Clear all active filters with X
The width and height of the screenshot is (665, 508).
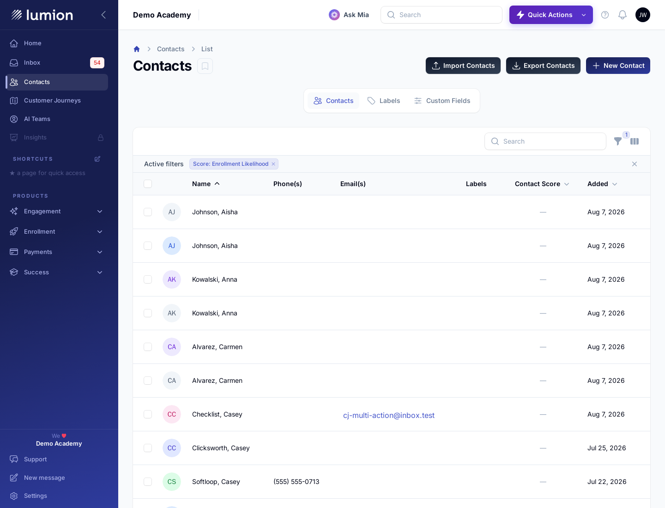tap(635, 164)
